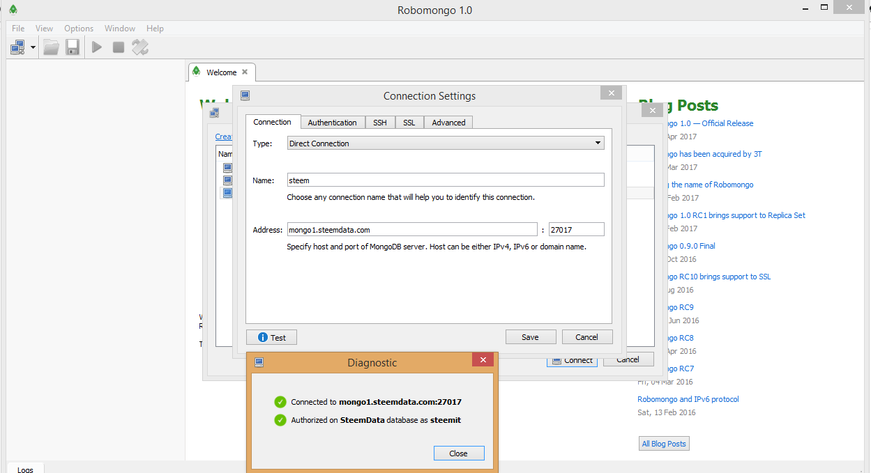Select the Connection tab in Connection Settings
The width and height of the screenshot is (871, 473).
273,122
